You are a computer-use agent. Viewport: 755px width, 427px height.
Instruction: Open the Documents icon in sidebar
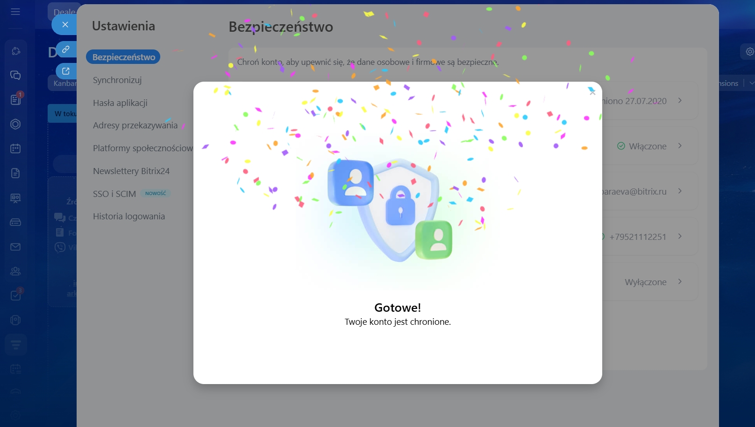[x=15, y=173]
